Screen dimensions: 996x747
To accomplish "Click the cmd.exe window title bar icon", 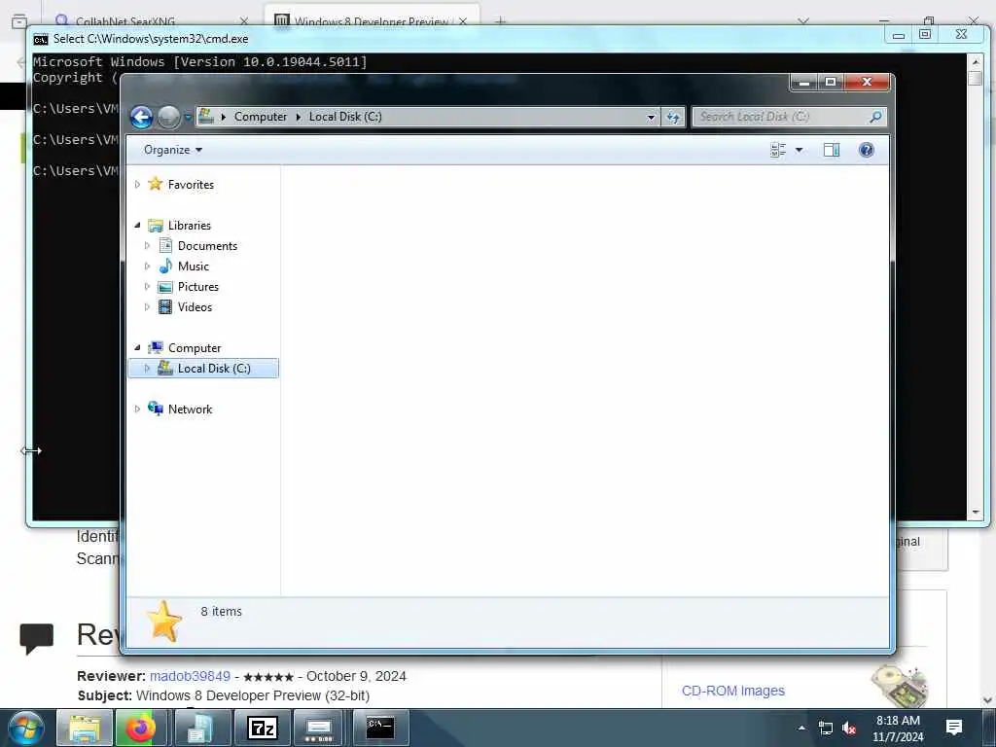I will (x=41, y=39).
